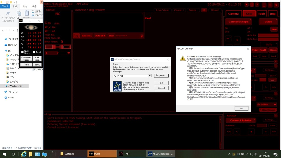Click the Point Craft button
This screenshot has height=158, width=281.
tap(259, 50)
